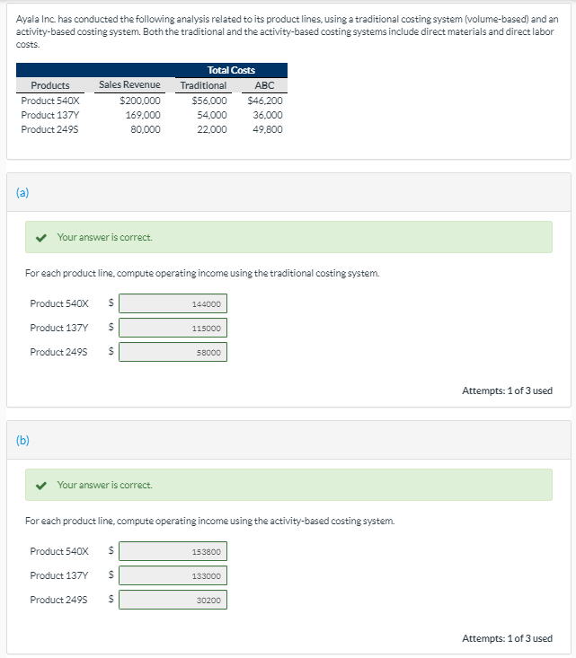The height and width of the screenshot is (658, 576).
Task: Select the (a) section heading
Action: coord(22,193)
